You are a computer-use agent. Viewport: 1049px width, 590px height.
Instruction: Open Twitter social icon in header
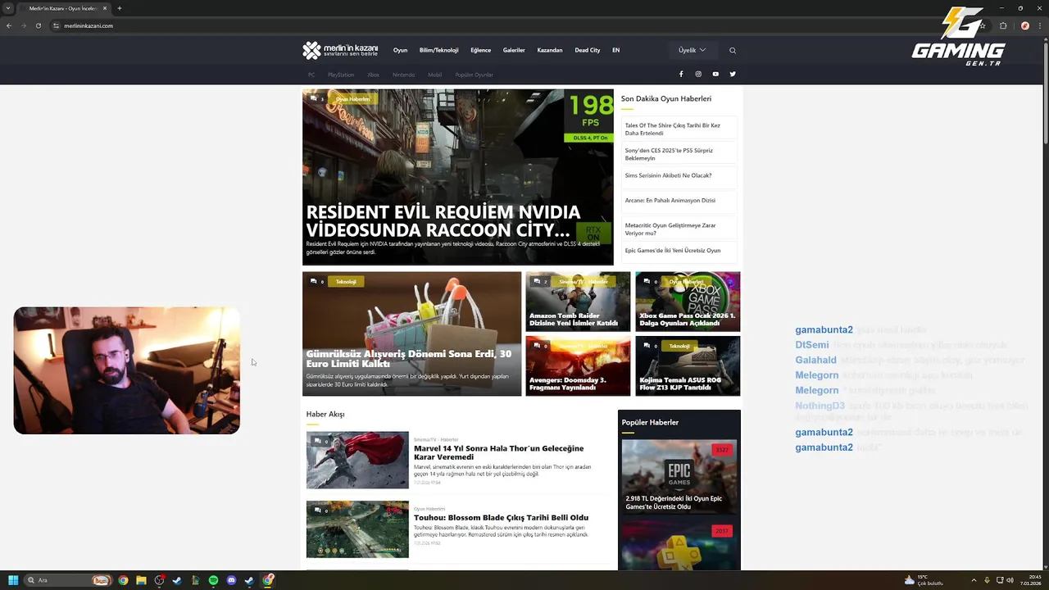pos(733,74)
